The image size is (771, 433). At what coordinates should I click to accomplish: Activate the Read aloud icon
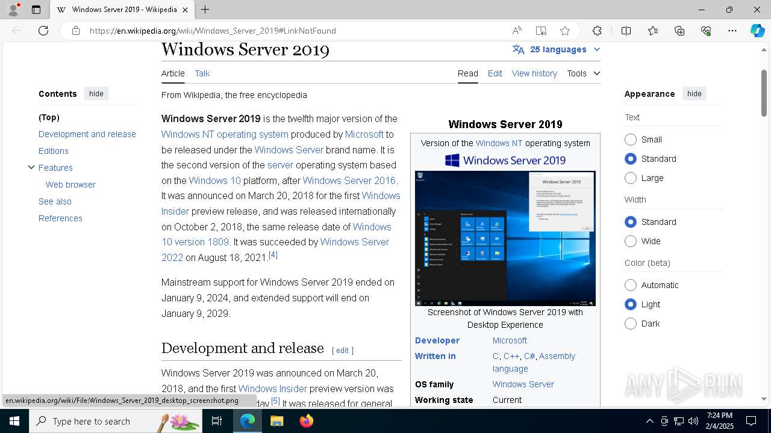(x=517, y=31)
